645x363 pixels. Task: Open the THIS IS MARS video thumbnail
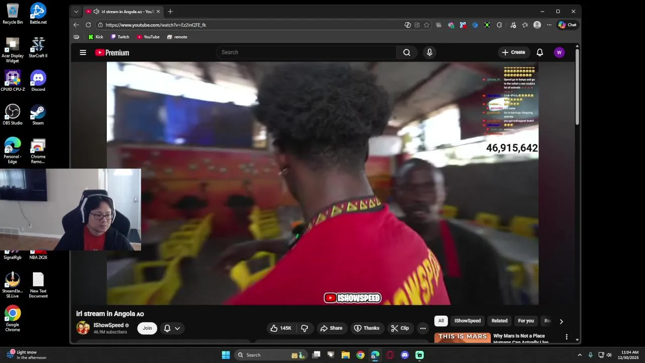[x=463, y=337]
